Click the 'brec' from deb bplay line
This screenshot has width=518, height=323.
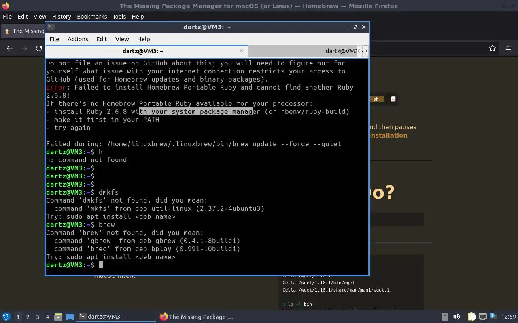147,249
